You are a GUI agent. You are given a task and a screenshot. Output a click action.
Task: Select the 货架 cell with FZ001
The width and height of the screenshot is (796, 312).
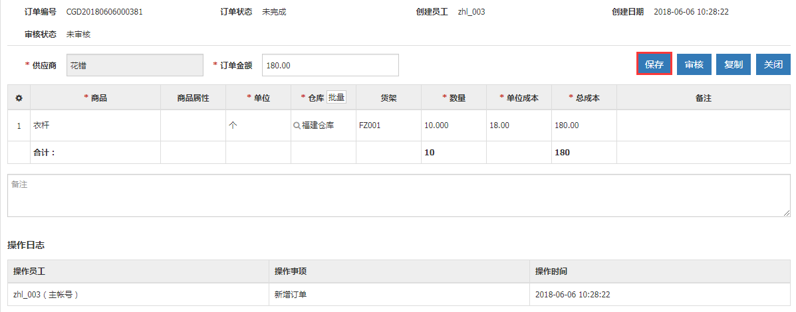click(388, 125)
